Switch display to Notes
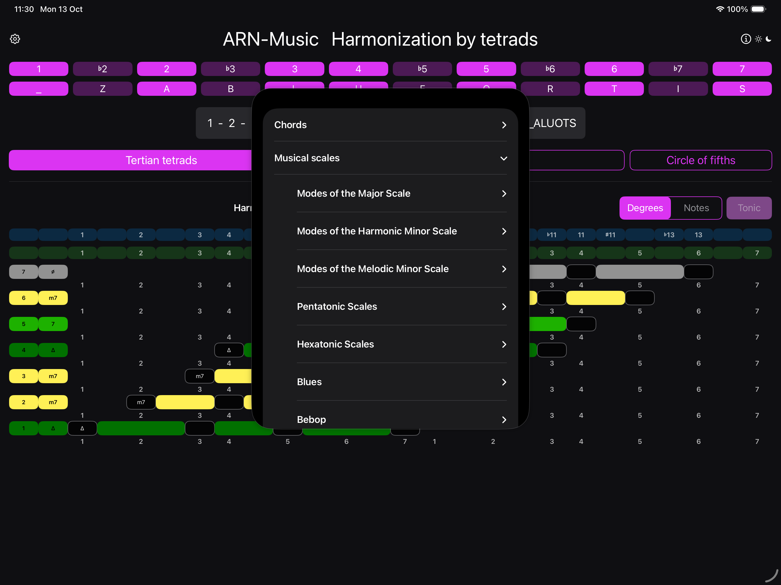Image resolution: width=781 pixels, height=585 pixels. click(696, 208)
